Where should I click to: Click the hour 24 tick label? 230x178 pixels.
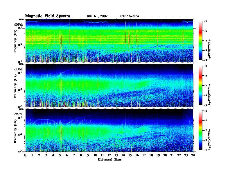[x=193, y=155]
